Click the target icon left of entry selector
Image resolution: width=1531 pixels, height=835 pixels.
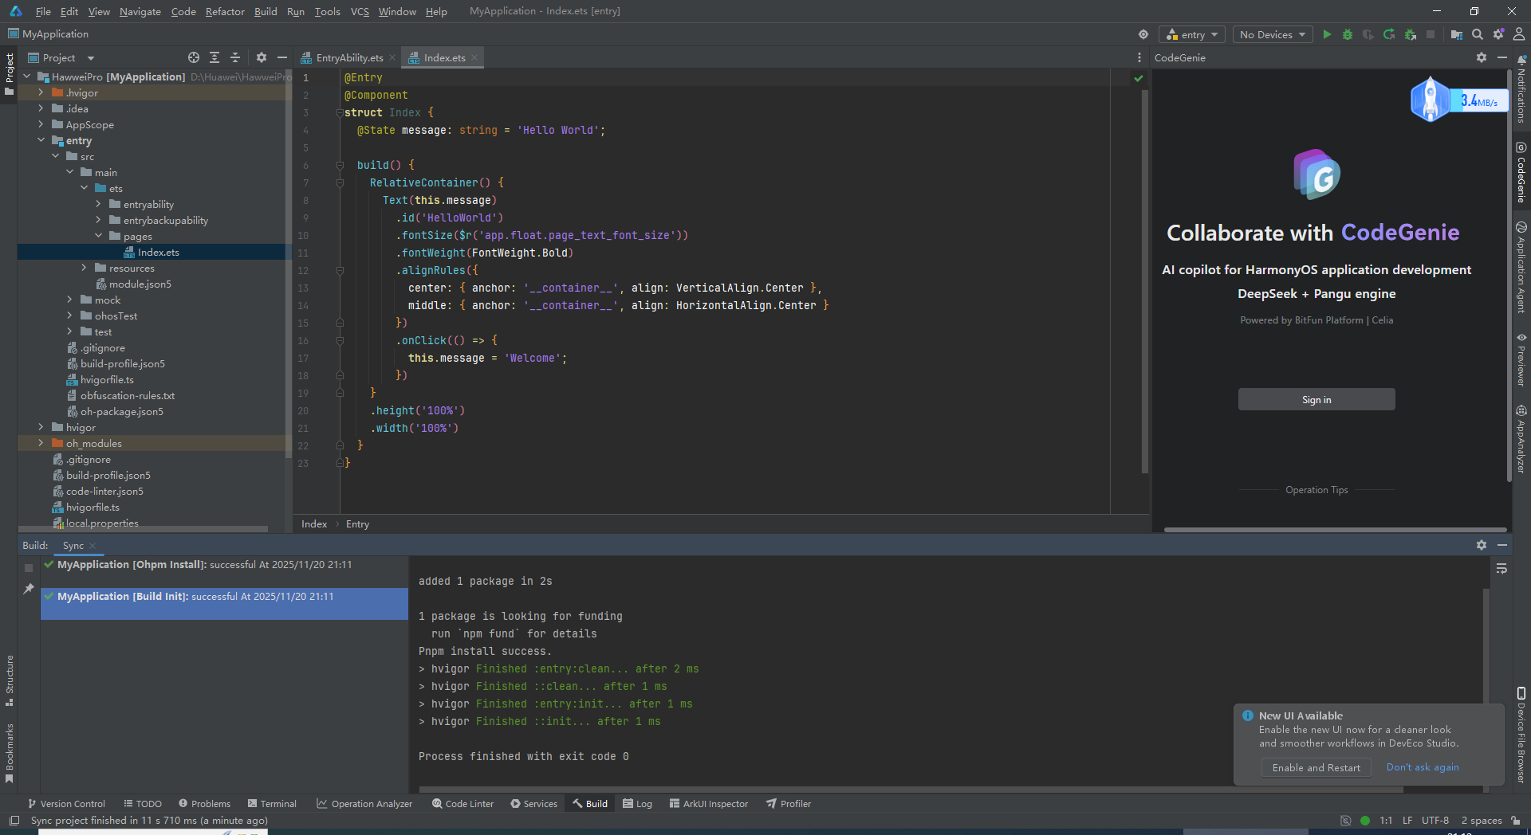pyautogui.click(x=1143, y=34)
